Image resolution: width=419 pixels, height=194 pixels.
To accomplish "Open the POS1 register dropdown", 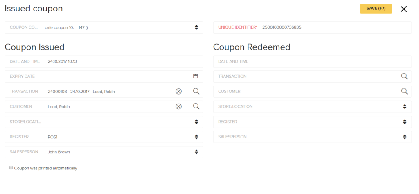I will tap(104, 137).
